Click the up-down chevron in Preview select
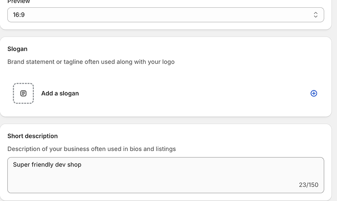The height and width of the screenshot is (201, 337). pos(316,15)
